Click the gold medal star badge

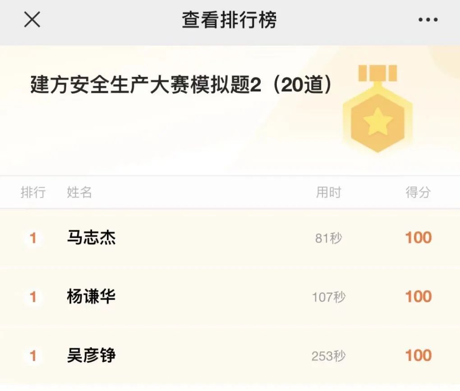(377, 110)
